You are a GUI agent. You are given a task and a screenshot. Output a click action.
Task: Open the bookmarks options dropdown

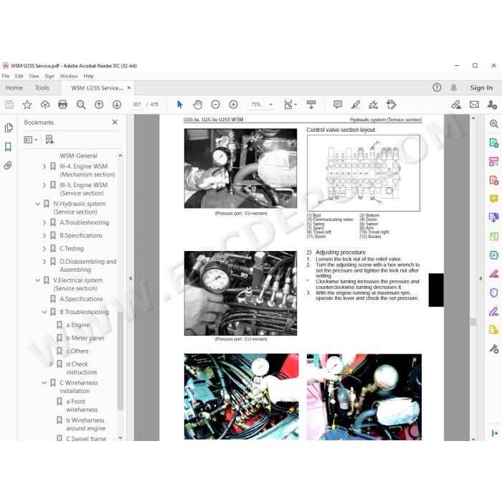pyautogui.click(x=31, y=140)
